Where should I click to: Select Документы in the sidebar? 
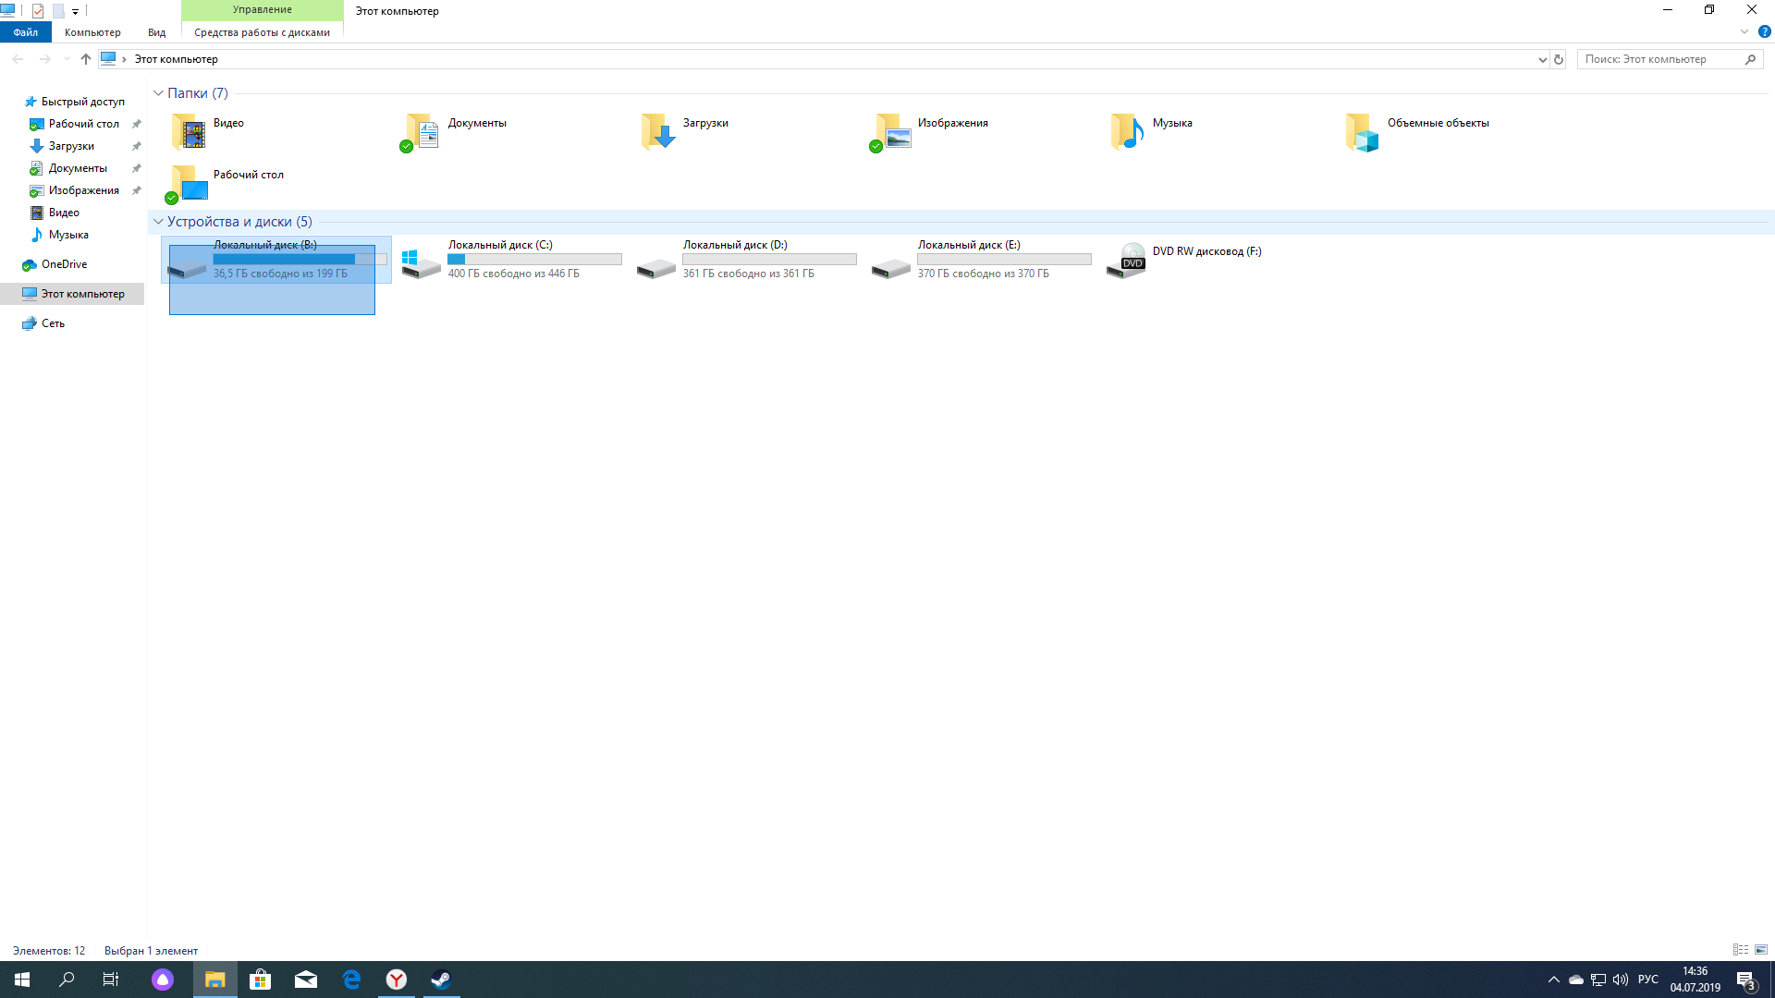pos(78,168)
